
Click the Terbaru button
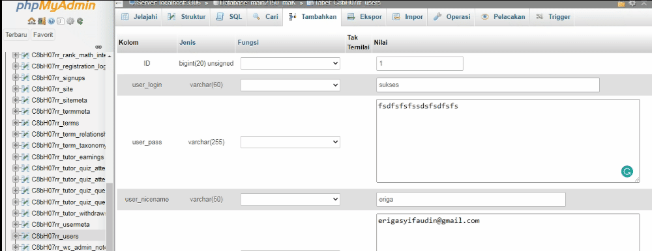(16, 35)
